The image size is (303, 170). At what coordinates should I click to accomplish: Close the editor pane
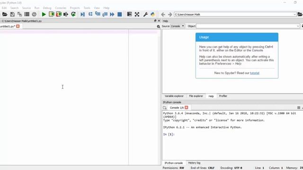pos(159,21)
